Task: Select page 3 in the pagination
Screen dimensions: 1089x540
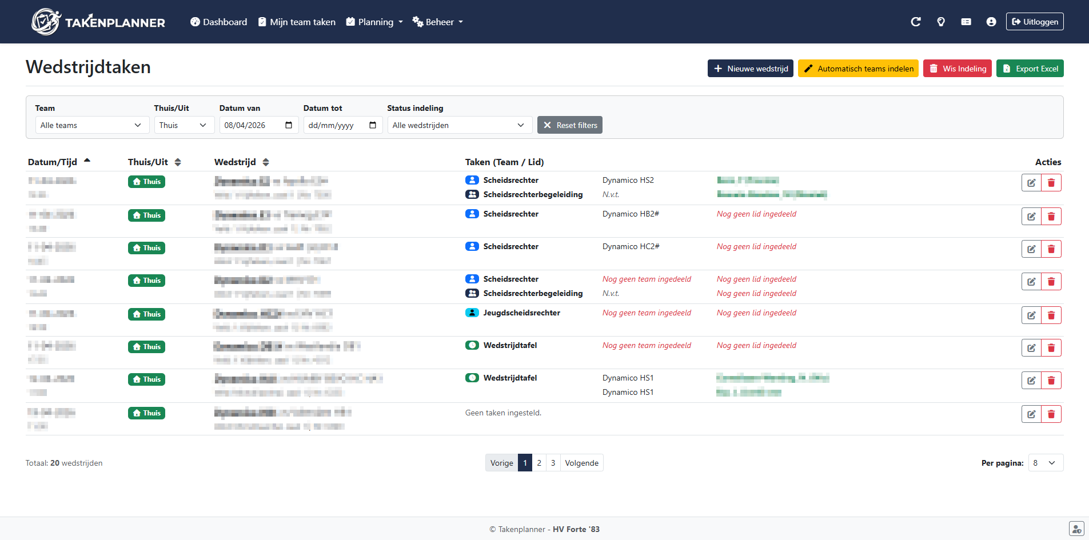Action: point(553,463)
